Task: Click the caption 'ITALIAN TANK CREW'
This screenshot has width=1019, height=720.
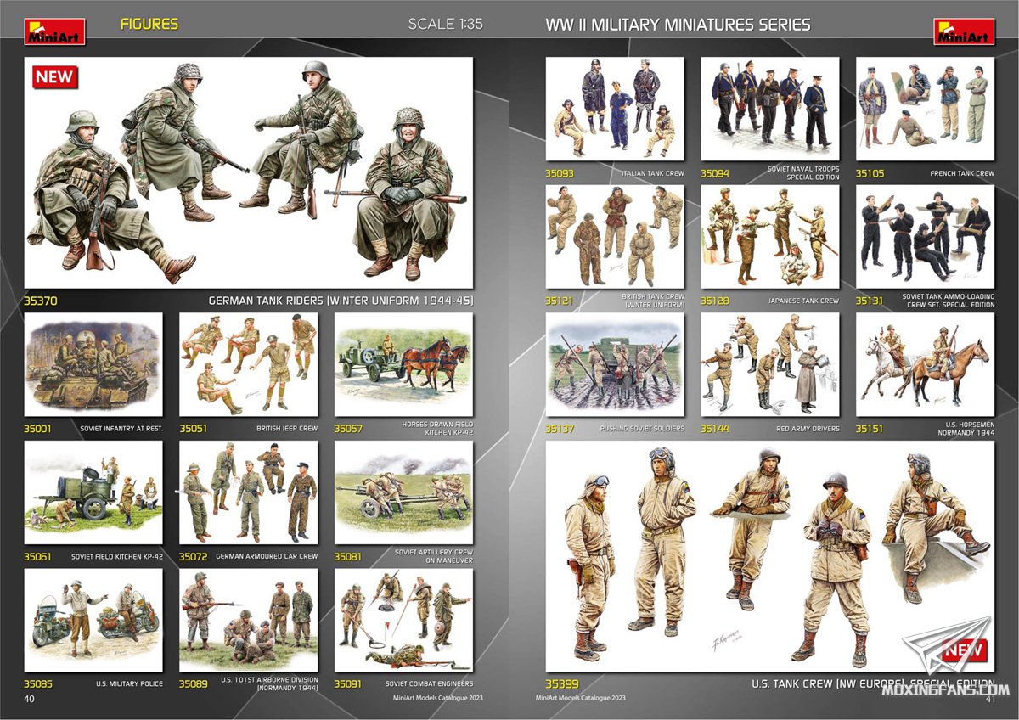Action: (652, 173)
